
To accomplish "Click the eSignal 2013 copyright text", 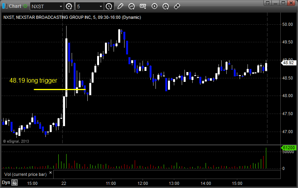I will [x=16, y=141].
